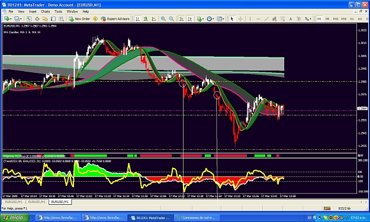
Task: Select the second EURUSD,M1 chart tab
Action: tap(37, 202)
